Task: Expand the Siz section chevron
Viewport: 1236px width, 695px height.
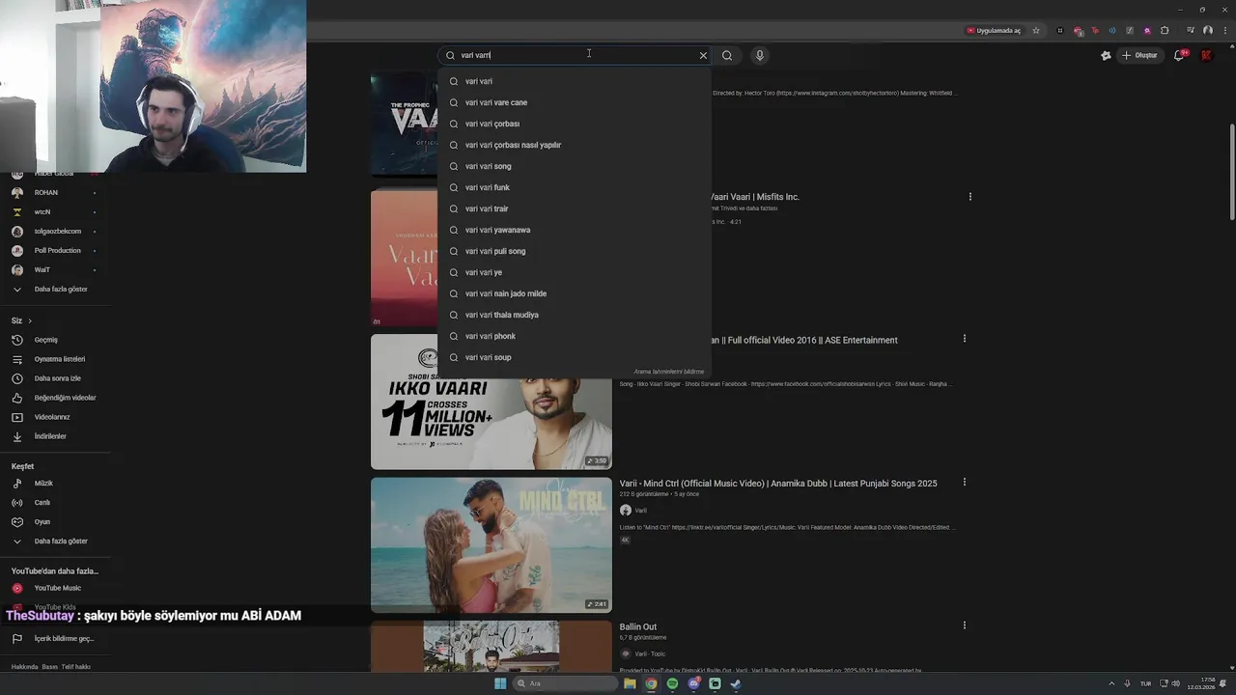Action: 30,320
